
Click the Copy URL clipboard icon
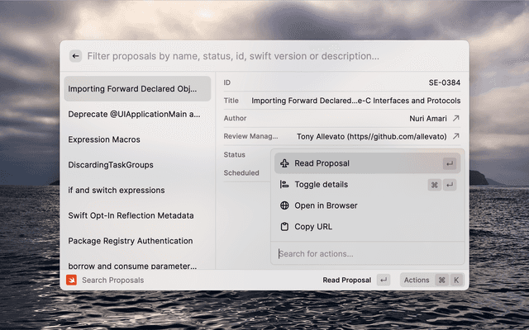click(x=284, y=227)
